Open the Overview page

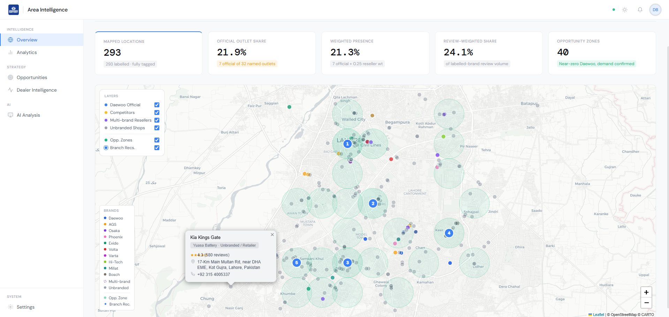point(42,40)
